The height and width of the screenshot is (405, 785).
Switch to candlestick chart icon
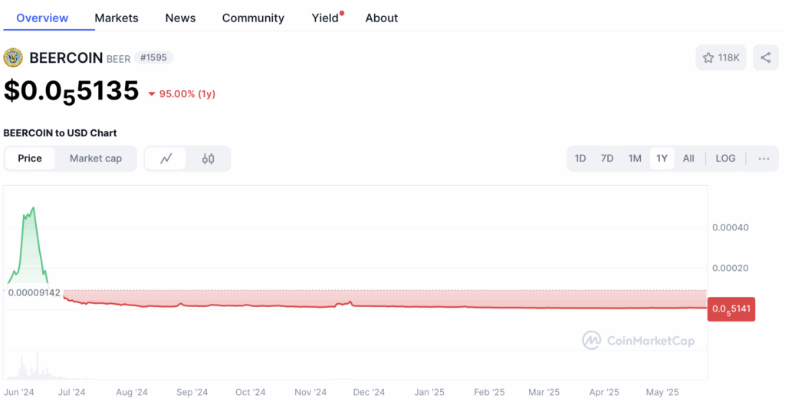point(209,158)
